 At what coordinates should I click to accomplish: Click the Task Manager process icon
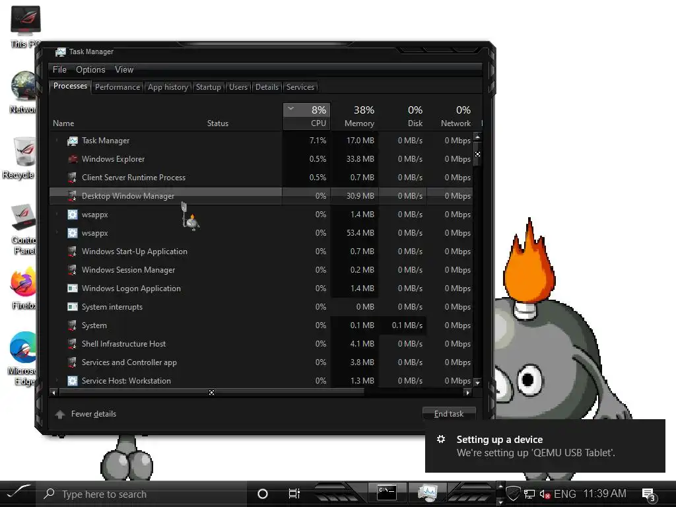point(73,141)
